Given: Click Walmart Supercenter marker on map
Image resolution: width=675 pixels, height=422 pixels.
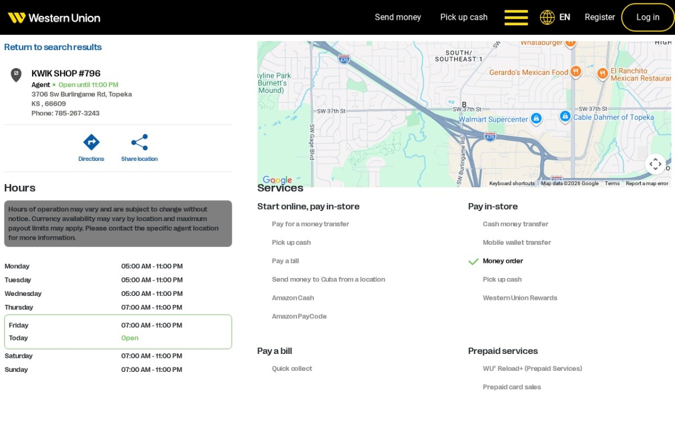Looking at the screenshot, I should click(x=536, y=118).
